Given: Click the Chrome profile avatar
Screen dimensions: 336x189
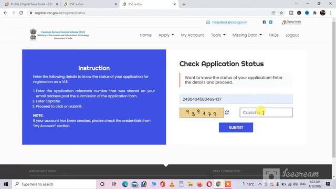Looking at the screenshot, I should click(323, 13).
